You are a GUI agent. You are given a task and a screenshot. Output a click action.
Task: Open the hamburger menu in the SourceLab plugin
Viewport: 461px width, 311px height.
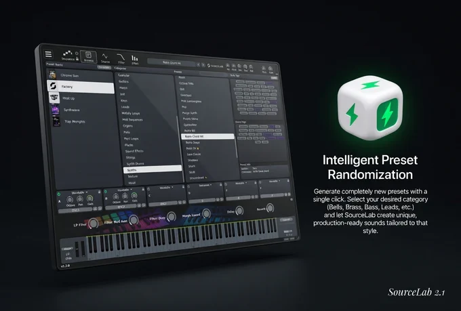[x=48, y=54]
